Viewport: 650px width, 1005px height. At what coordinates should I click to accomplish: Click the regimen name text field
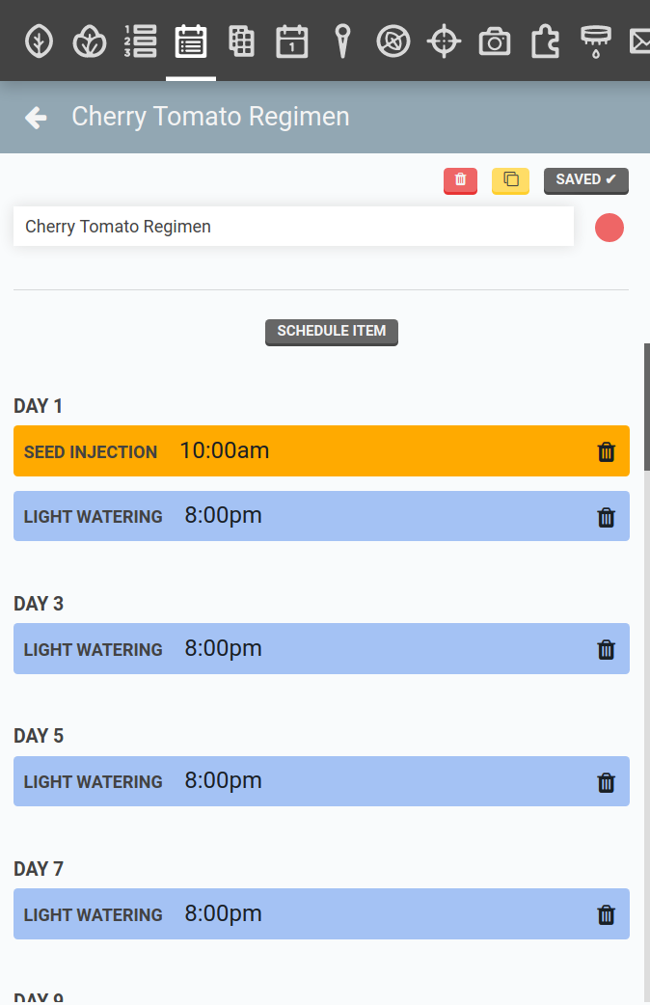click(x=293, y=228)
